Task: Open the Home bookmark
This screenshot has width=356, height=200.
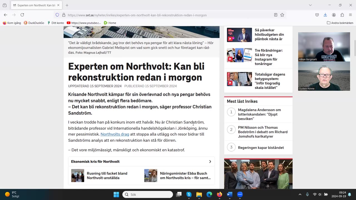Action: tap(110, 23)
